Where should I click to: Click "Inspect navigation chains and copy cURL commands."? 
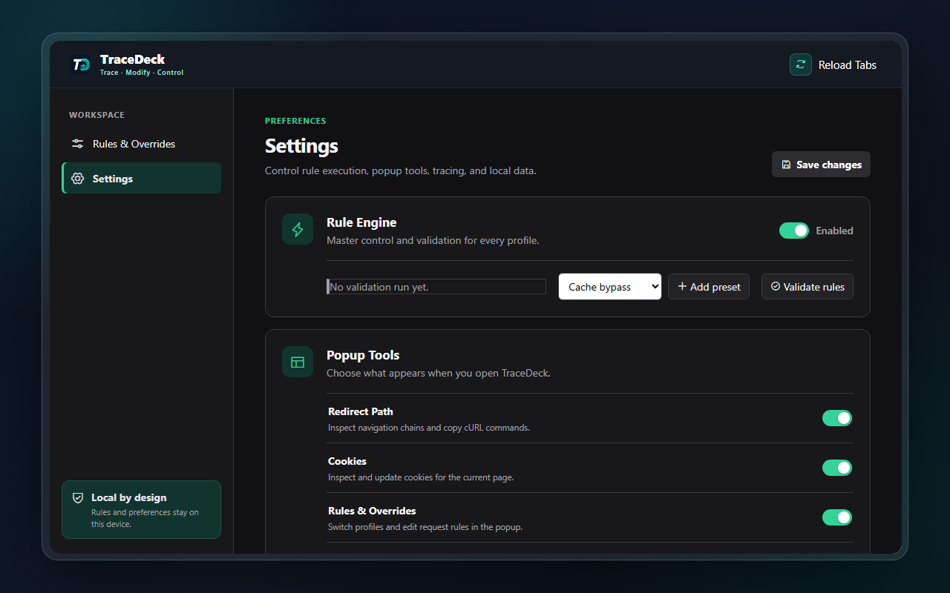[429, 428]
